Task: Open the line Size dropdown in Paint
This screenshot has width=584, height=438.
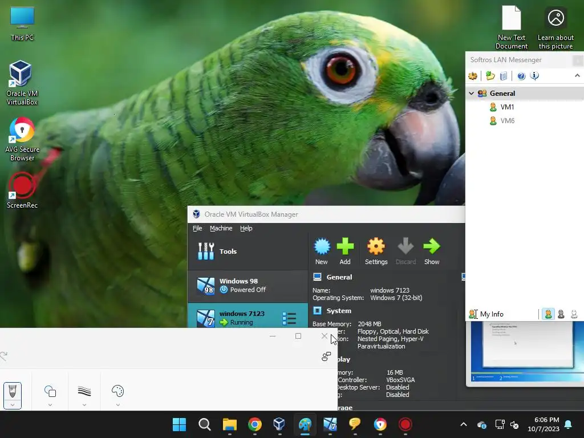Action: tap(84, 405)
